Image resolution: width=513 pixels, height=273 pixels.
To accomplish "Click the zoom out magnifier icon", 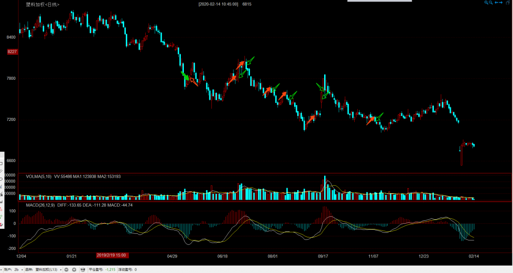I will click(x=491, y=3).
